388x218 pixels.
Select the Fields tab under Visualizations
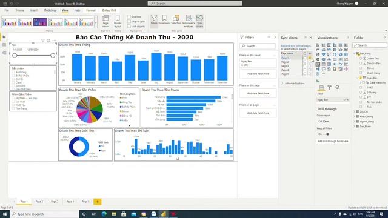(321, 87)
